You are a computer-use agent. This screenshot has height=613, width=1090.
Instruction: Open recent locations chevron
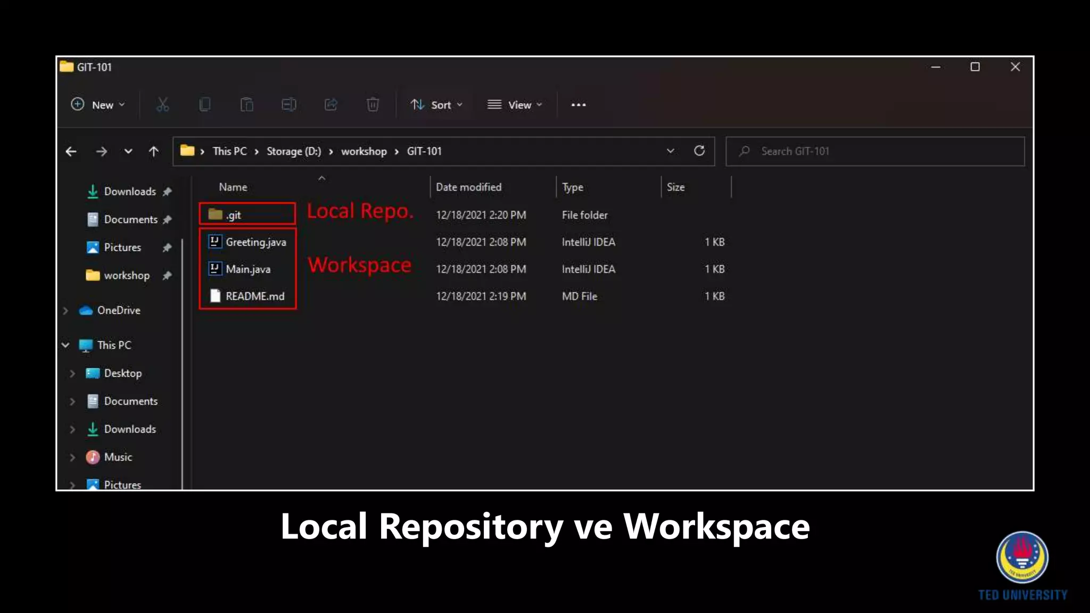128,152
